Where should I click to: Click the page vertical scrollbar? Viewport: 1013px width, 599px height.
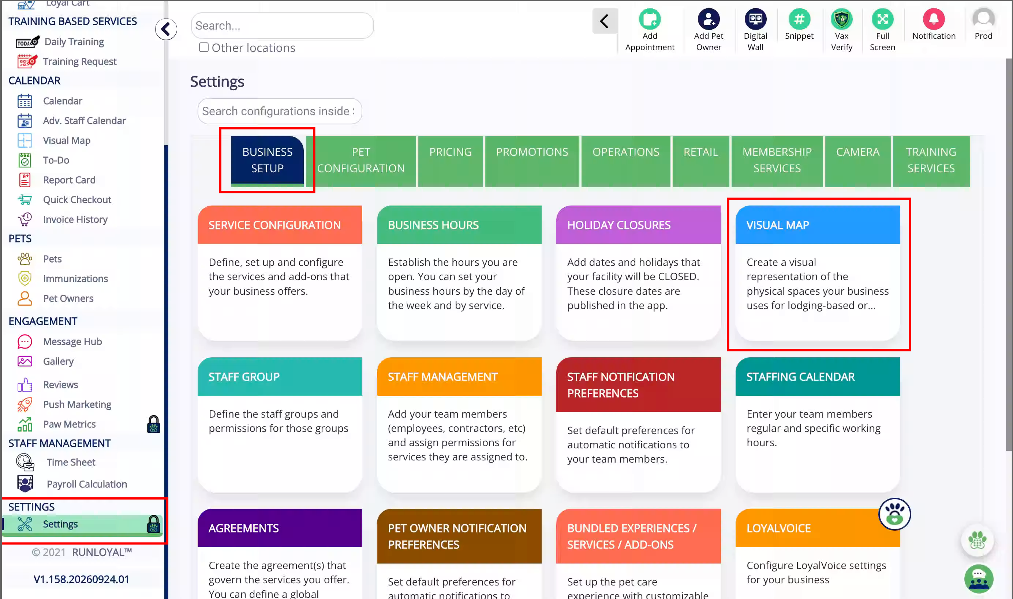[1009, 254]
